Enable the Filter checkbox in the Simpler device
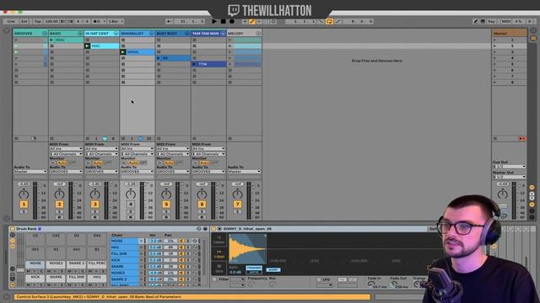The height and width of the screenshot is (303, 540). [214, 279]
